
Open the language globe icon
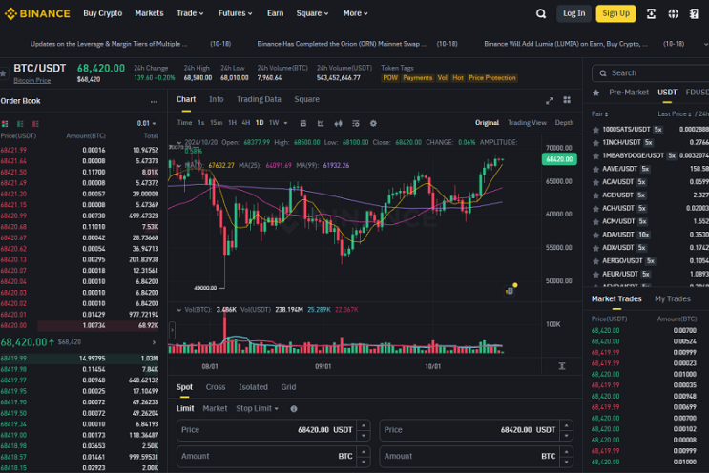coord(673,13)
